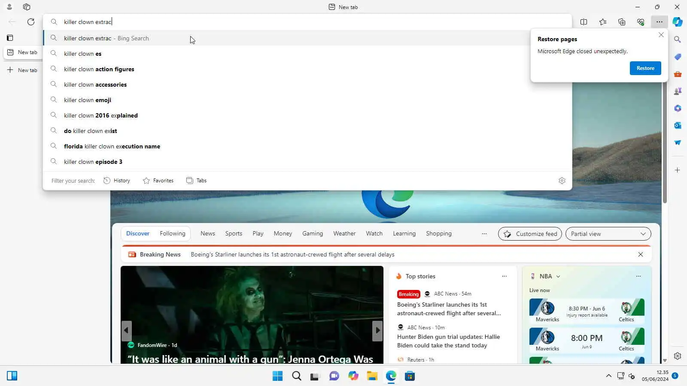The height and width of the screenshot is (386, 687).
Task: Open Microsoft Store from the taskbar
Action: (x=410, y=376)
